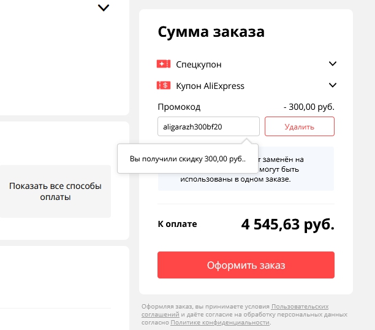Image resolution: width=375 pixels, height=330 pixels.
Task: Open the Политике конфиденциальности link
Action: (220, 322)
